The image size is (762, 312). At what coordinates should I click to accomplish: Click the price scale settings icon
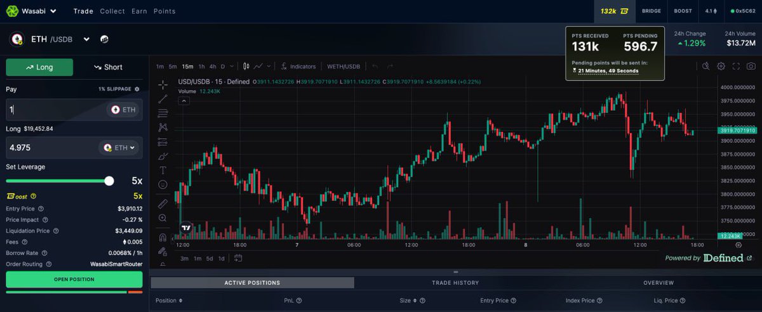point(739,245)
